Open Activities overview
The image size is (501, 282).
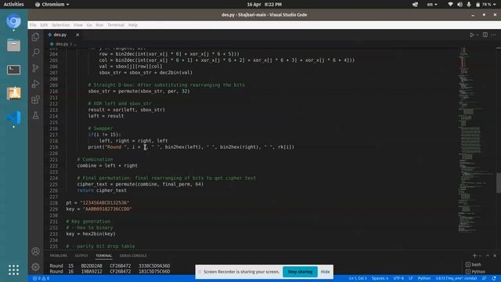(x=14, y=5)
